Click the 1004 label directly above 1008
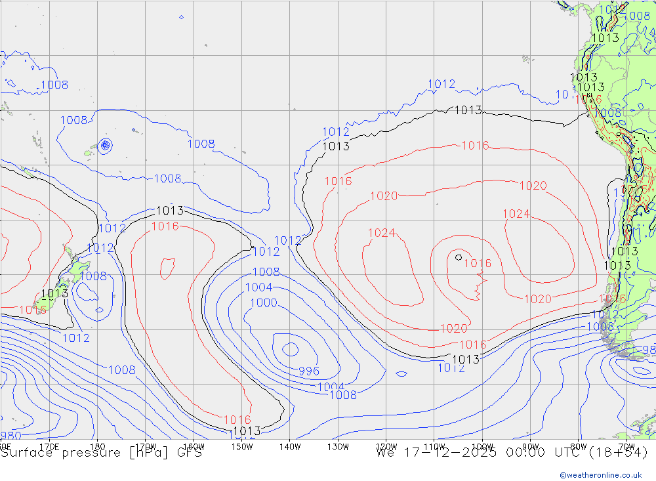This screenshot has height=481, width=656. [331, 387]
